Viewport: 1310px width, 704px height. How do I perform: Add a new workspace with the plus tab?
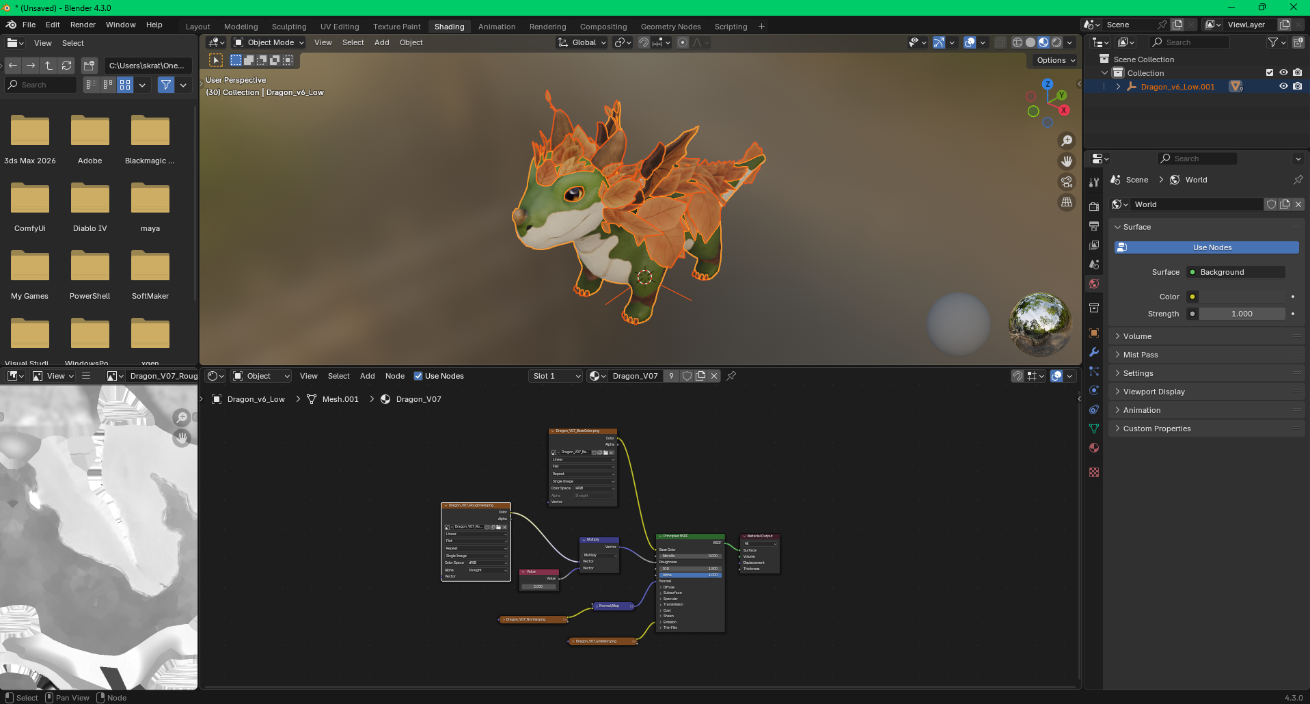(761, 27)
